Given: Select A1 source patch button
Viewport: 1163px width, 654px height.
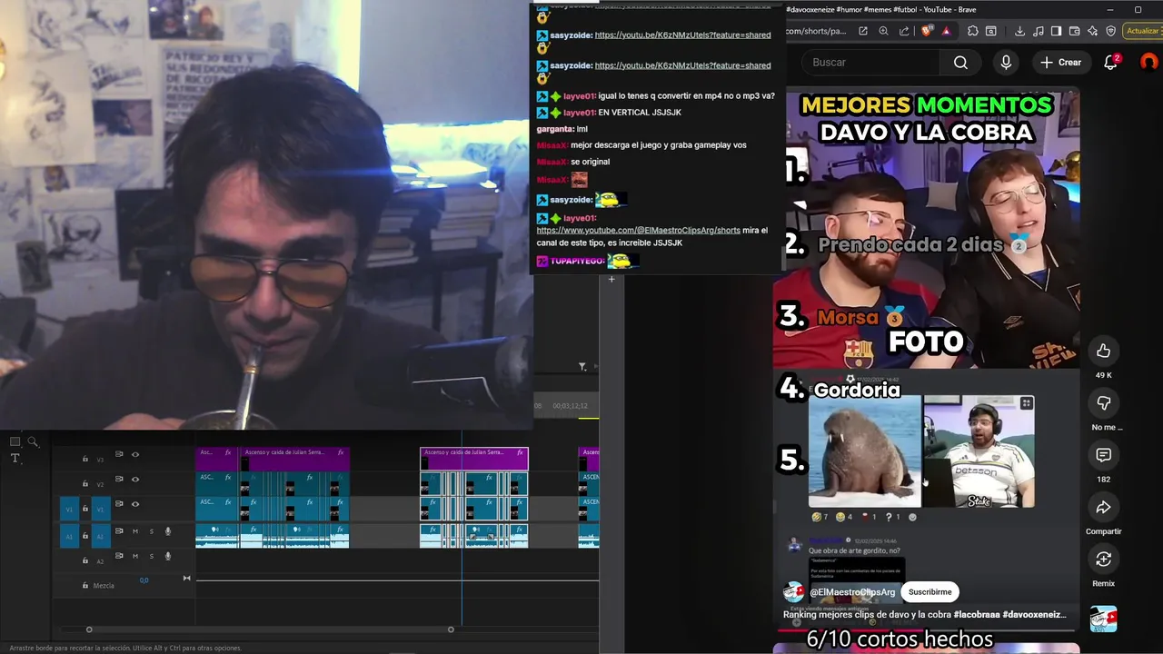Looking at the screenshot, I should (69, 536).
